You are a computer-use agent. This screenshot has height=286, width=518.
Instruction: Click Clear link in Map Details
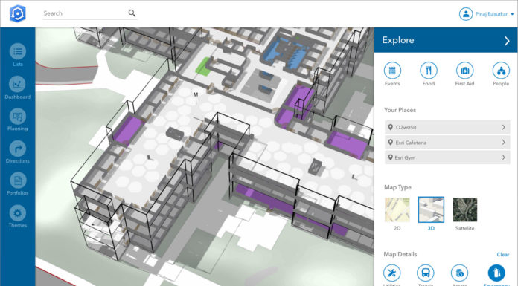click(503, 254)
